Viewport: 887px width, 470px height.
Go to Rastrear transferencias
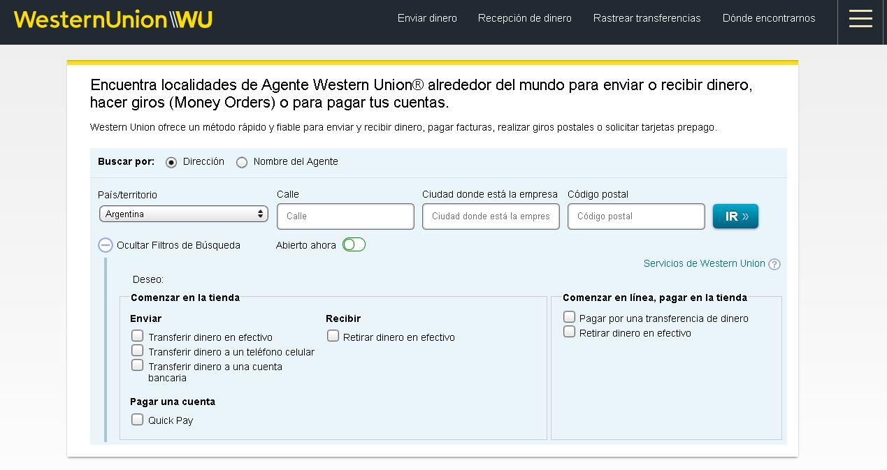(647, 18)
